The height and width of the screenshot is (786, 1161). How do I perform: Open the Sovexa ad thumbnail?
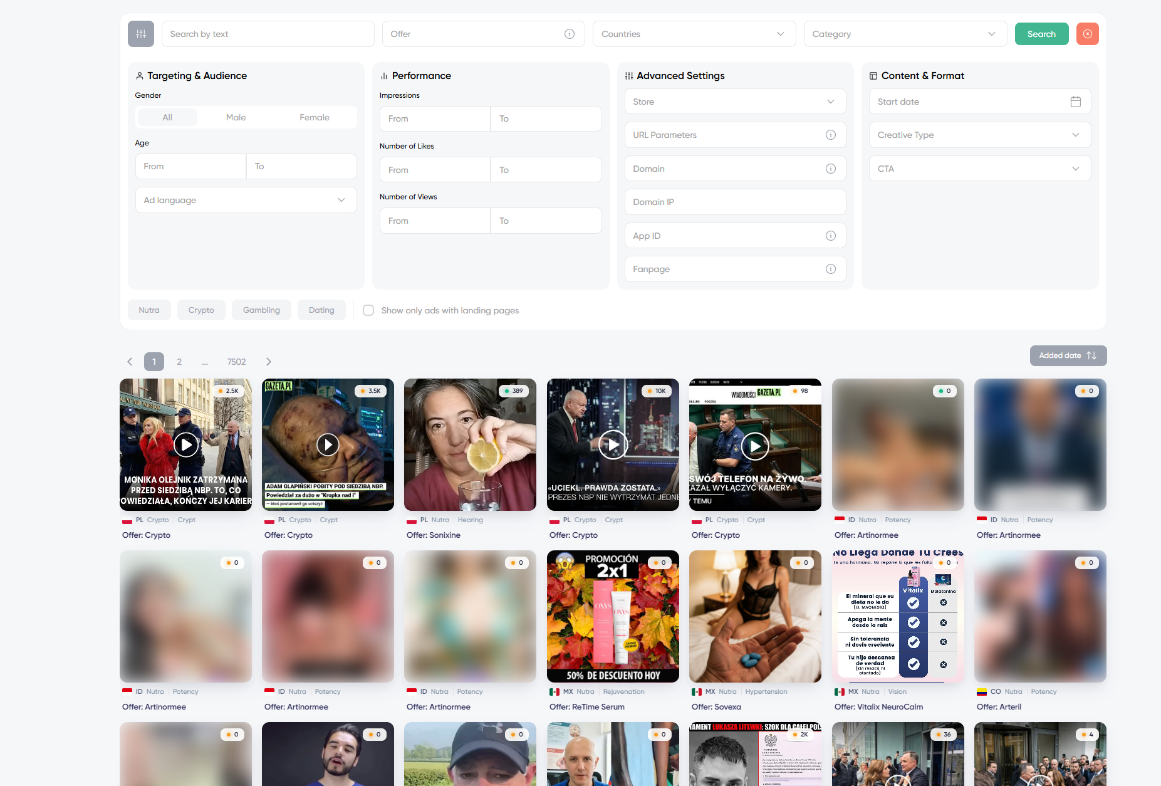tap(755, 616)
